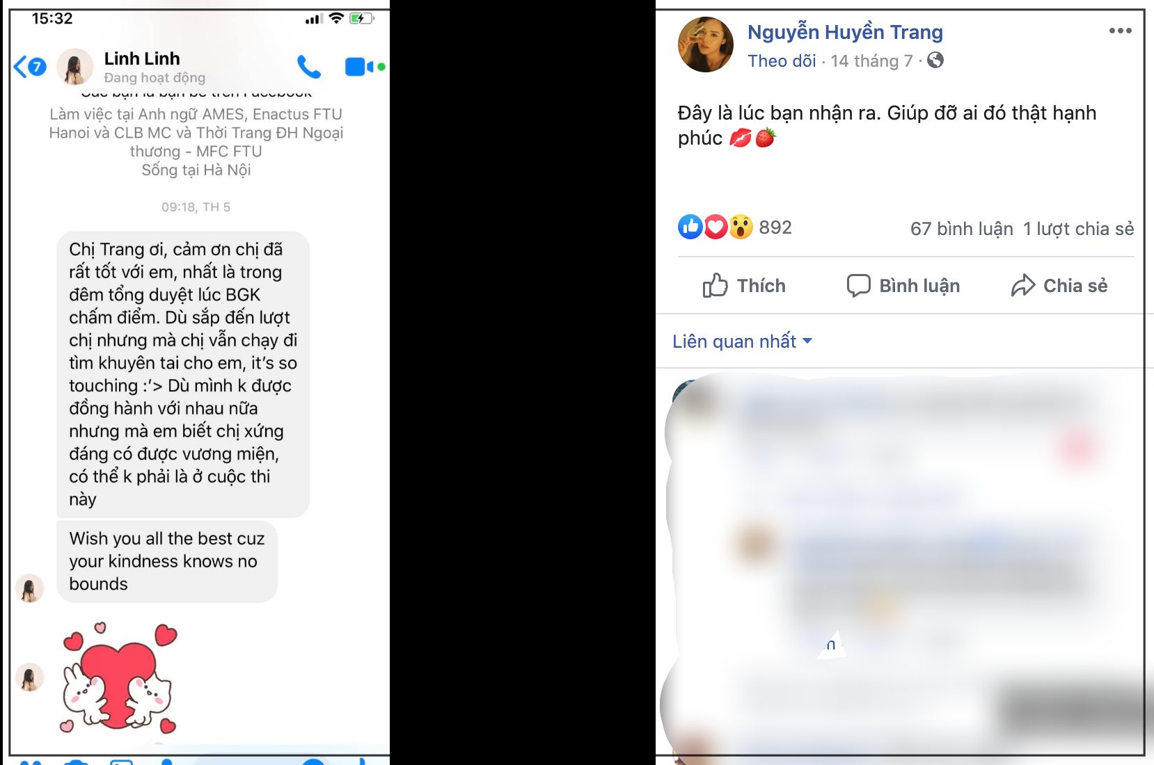Viewport: 1154px width, 765px height.
Task: View the 892 reactions list
Action: pyautogui.click(x=775, y=227)
